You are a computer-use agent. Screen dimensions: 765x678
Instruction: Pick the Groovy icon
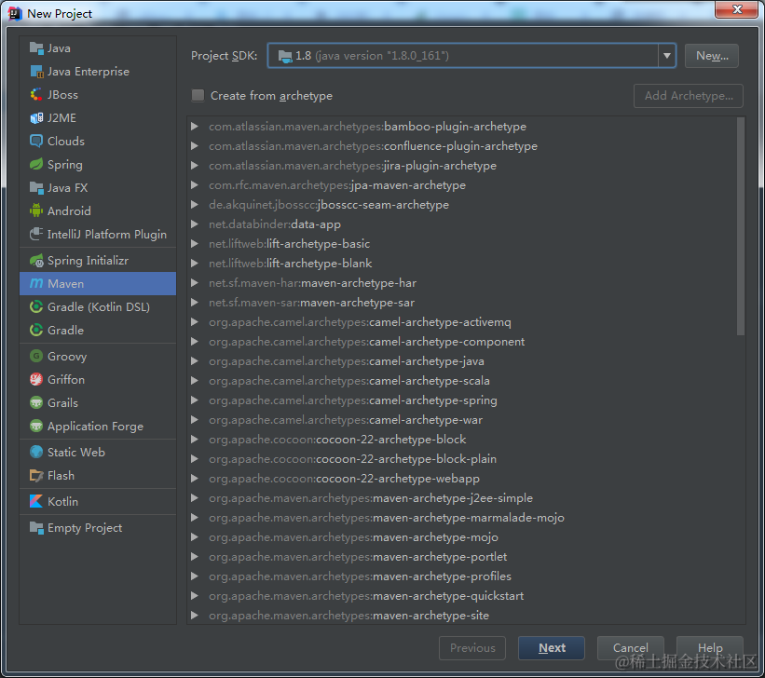click(x=36, y=356)
